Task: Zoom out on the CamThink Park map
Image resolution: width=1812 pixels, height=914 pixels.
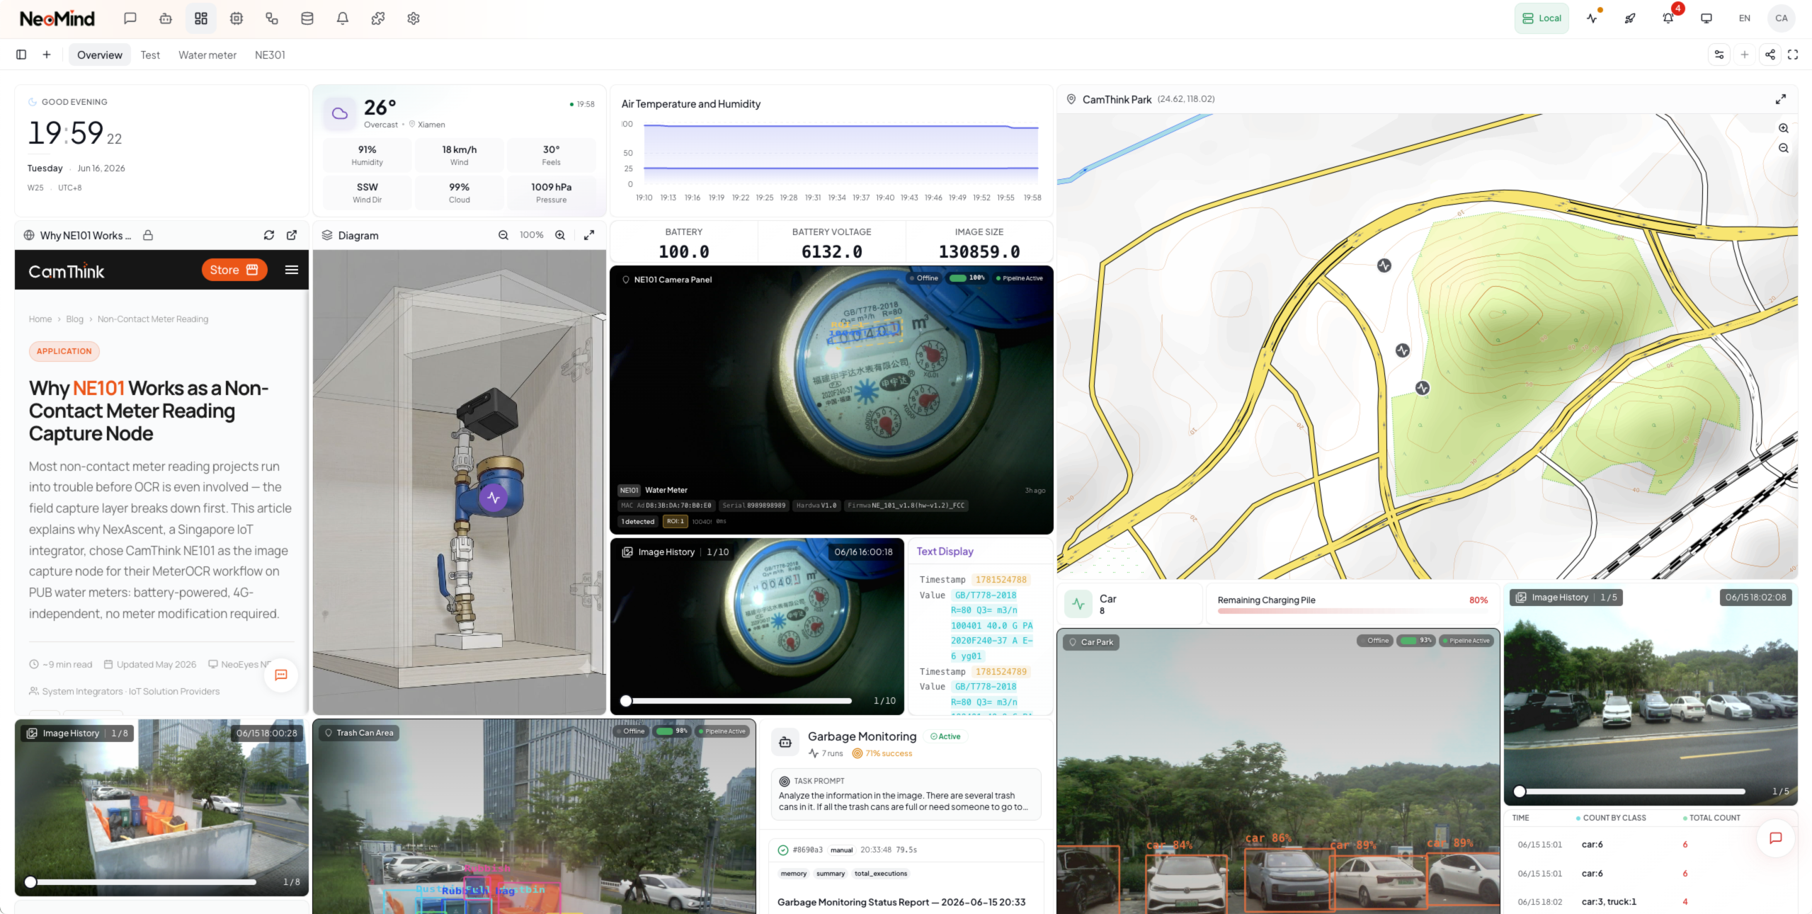Action: (x=1784, y=148)
